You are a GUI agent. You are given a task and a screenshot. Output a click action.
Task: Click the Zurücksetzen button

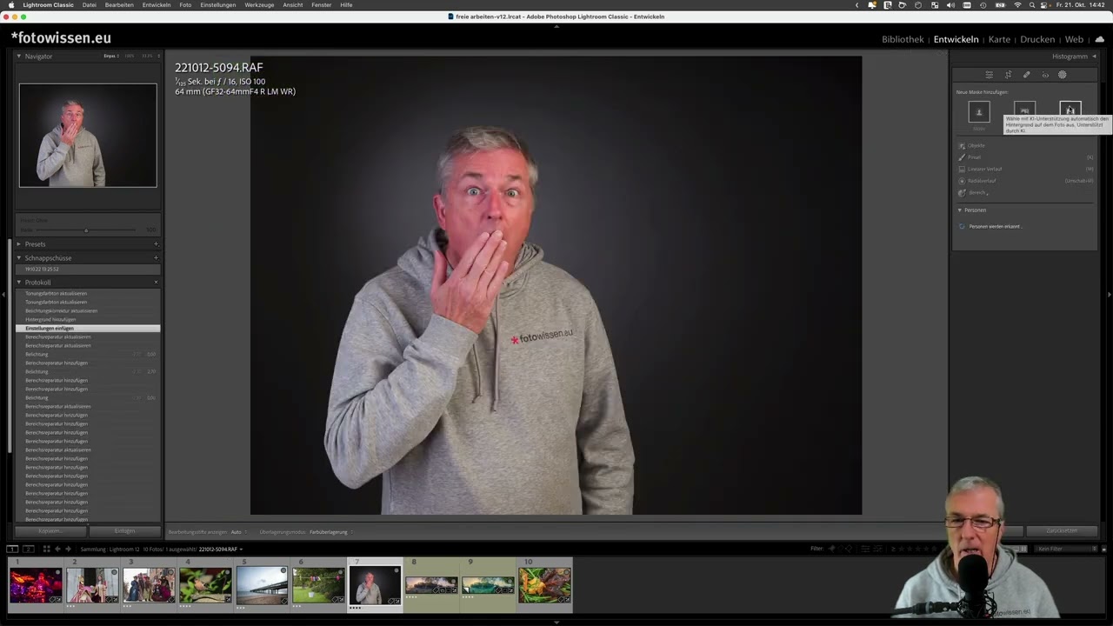[1061, 530]
